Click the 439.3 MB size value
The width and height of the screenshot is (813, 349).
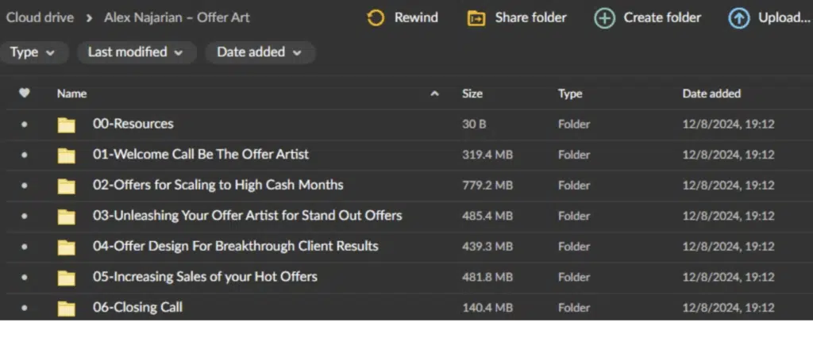tap(487, 247)
